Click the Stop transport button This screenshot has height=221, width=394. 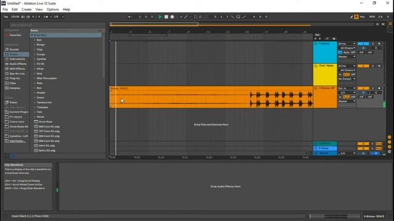tap(166, 17)
